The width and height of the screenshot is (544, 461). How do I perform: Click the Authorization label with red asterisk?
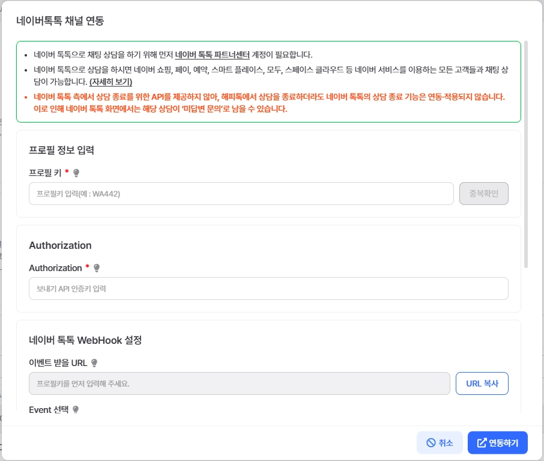pyautogui.click(x=55, y=268)
